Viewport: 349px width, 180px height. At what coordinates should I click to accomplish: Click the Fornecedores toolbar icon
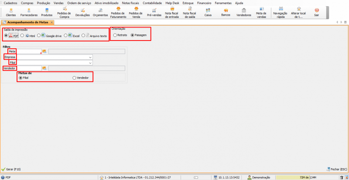click(x=29, y=12)
